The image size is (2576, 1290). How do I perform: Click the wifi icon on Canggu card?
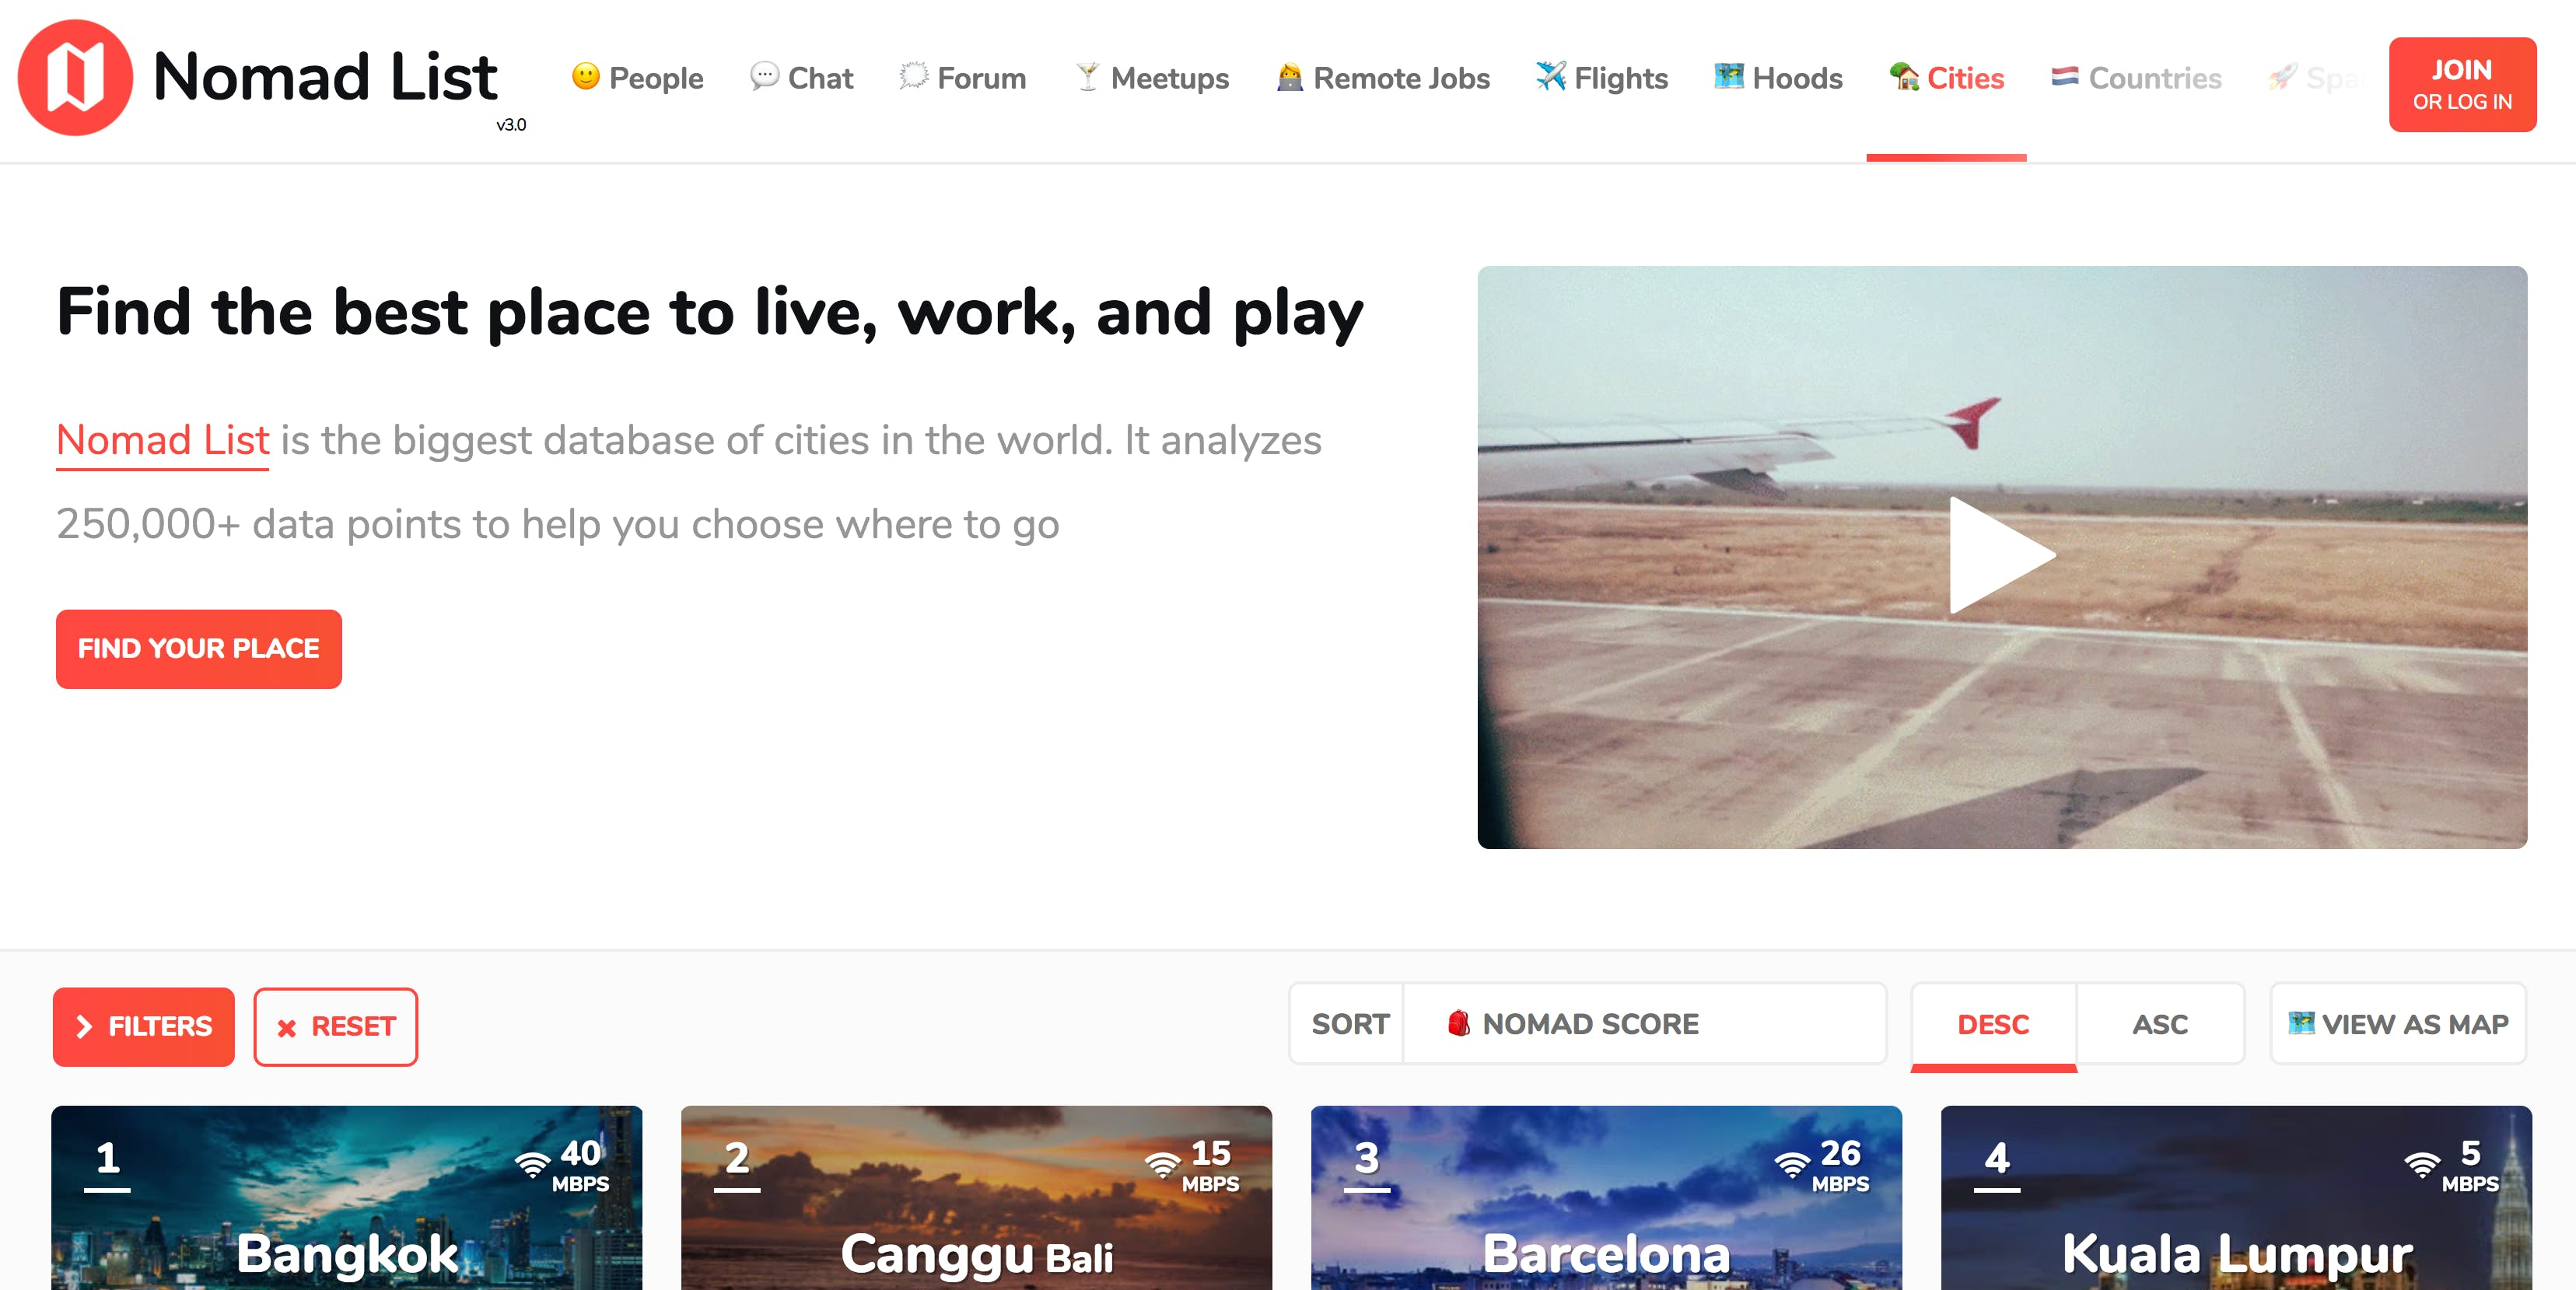tap(1162, 1164)
